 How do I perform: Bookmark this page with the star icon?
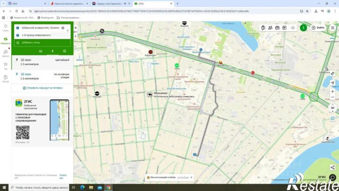click(x=307, y=11)
